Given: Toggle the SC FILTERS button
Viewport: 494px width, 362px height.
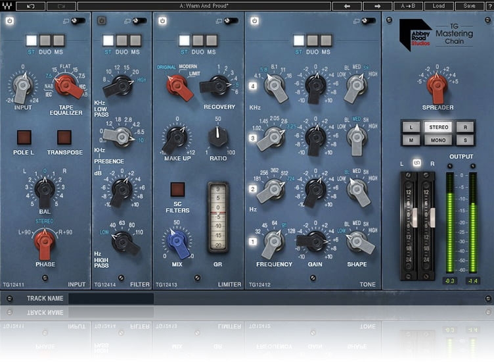Looking at the screenshot, I should 177,190.
